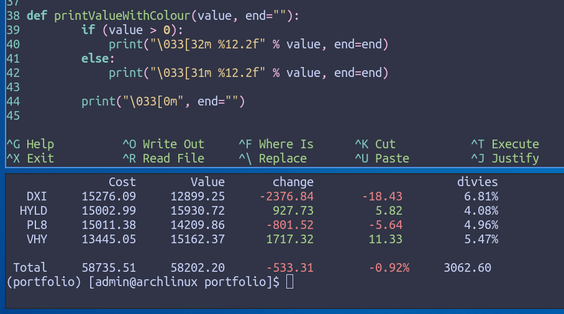
Task: Click the print "\033[0m" reset line
Action: (163, 101)
